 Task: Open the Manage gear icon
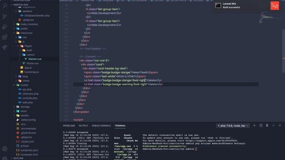click(x=5, y=158)
